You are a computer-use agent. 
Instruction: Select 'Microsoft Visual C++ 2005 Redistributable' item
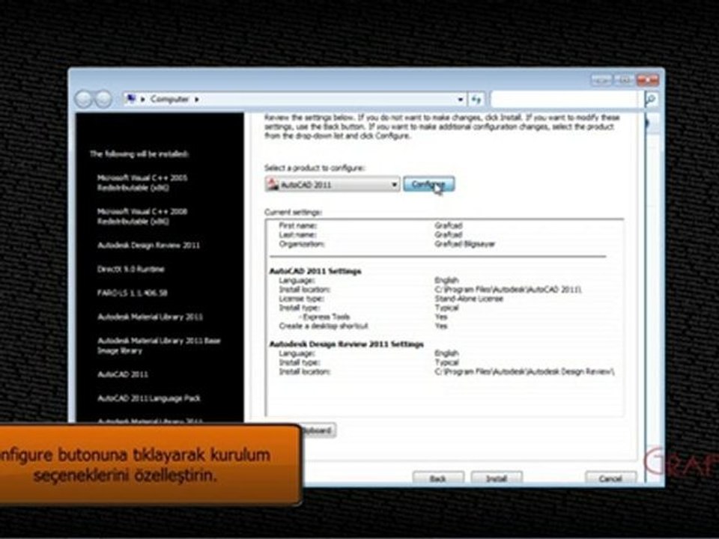point(142,183)
